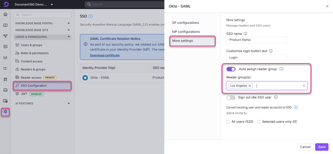Select the All users (525) radio button
The width and height of the screenshot is (333, 154).
[228, 121]
